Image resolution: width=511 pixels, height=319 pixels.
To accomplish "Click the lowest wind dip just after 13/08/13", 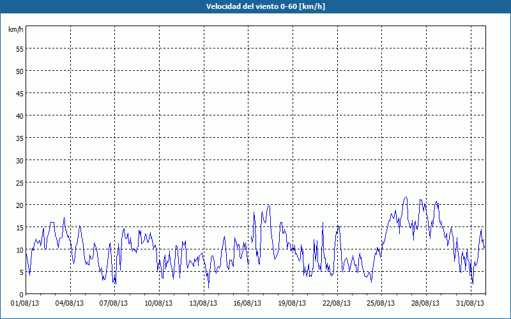I will [209, 288].
